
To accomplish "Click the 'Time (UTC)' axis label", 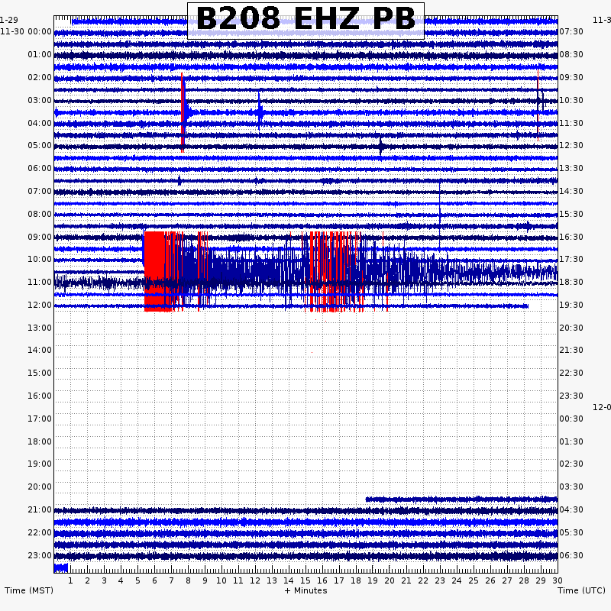I will point(581,590).
